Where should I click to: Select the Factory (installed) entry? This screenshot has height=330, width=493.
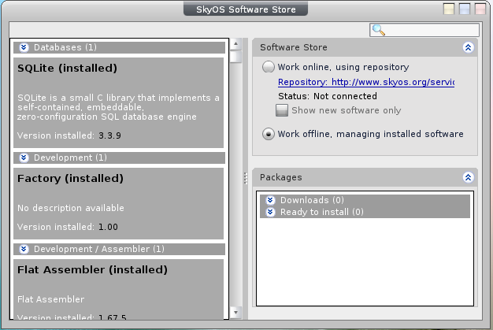tap(119, 203)
